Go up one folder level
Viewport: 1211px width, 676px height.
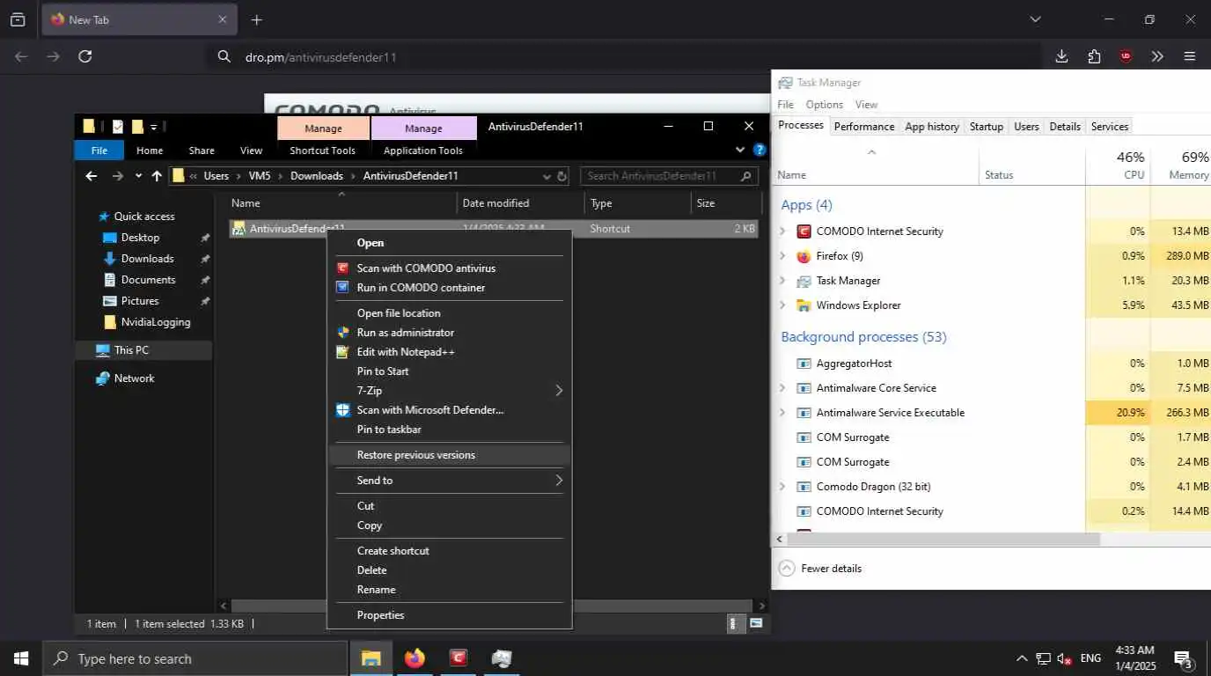[x=157, y=176]
